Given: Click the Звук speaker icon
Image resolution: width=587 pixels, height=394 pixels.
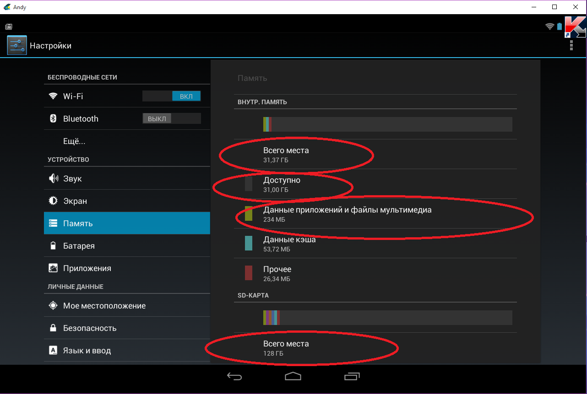Looking at the screenshot, I should click(x=53, y=179).
